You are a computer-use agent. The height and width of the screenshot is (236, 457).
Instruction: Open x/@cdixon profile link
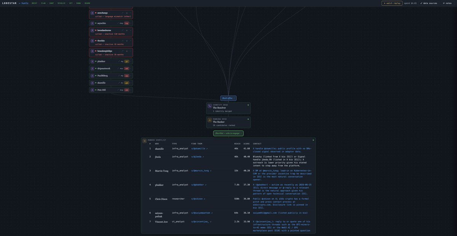[x=198, y=199]
